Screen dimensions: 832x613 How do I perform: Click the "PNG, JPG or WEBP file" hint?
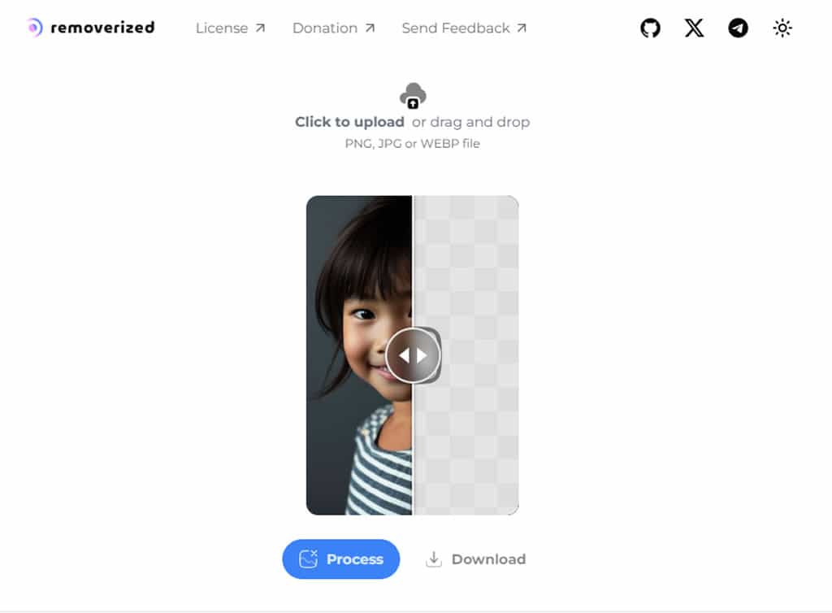(x=413, y=144)
